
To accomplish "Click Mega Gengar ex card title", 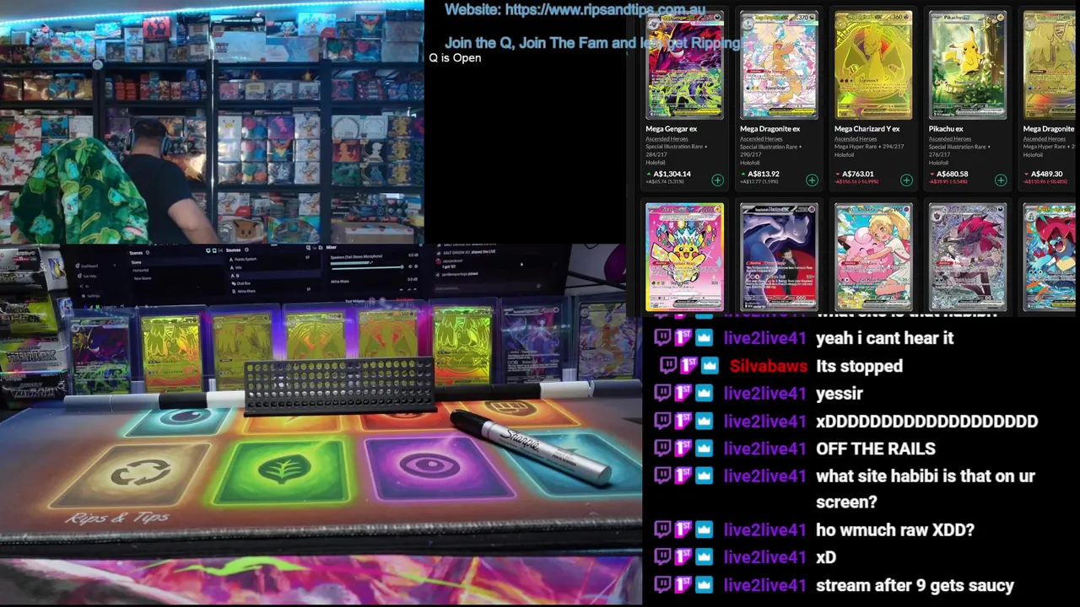I will coord(671,129).
